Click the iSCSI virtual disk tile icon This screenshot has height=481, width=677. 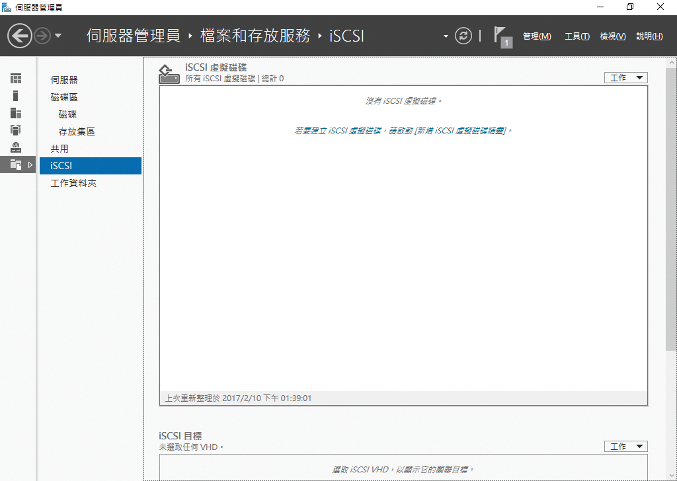coord(169,73)
